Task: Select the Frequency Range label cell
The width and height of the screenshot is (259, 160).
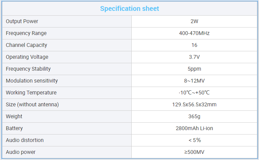Action: click(26, 33)
